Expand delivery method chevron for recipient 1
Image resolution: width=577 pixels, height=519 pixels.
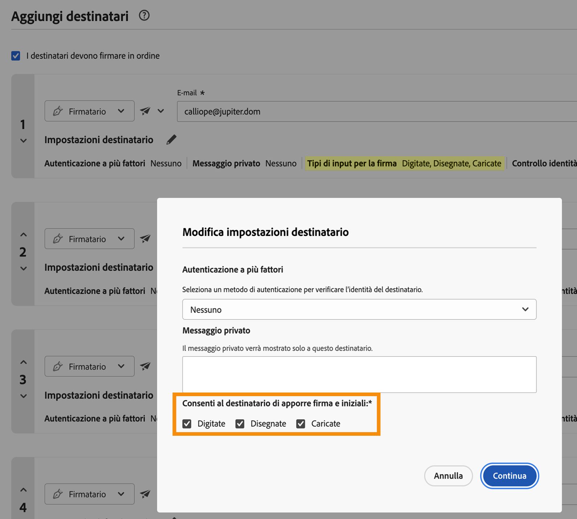click(161, 111)
